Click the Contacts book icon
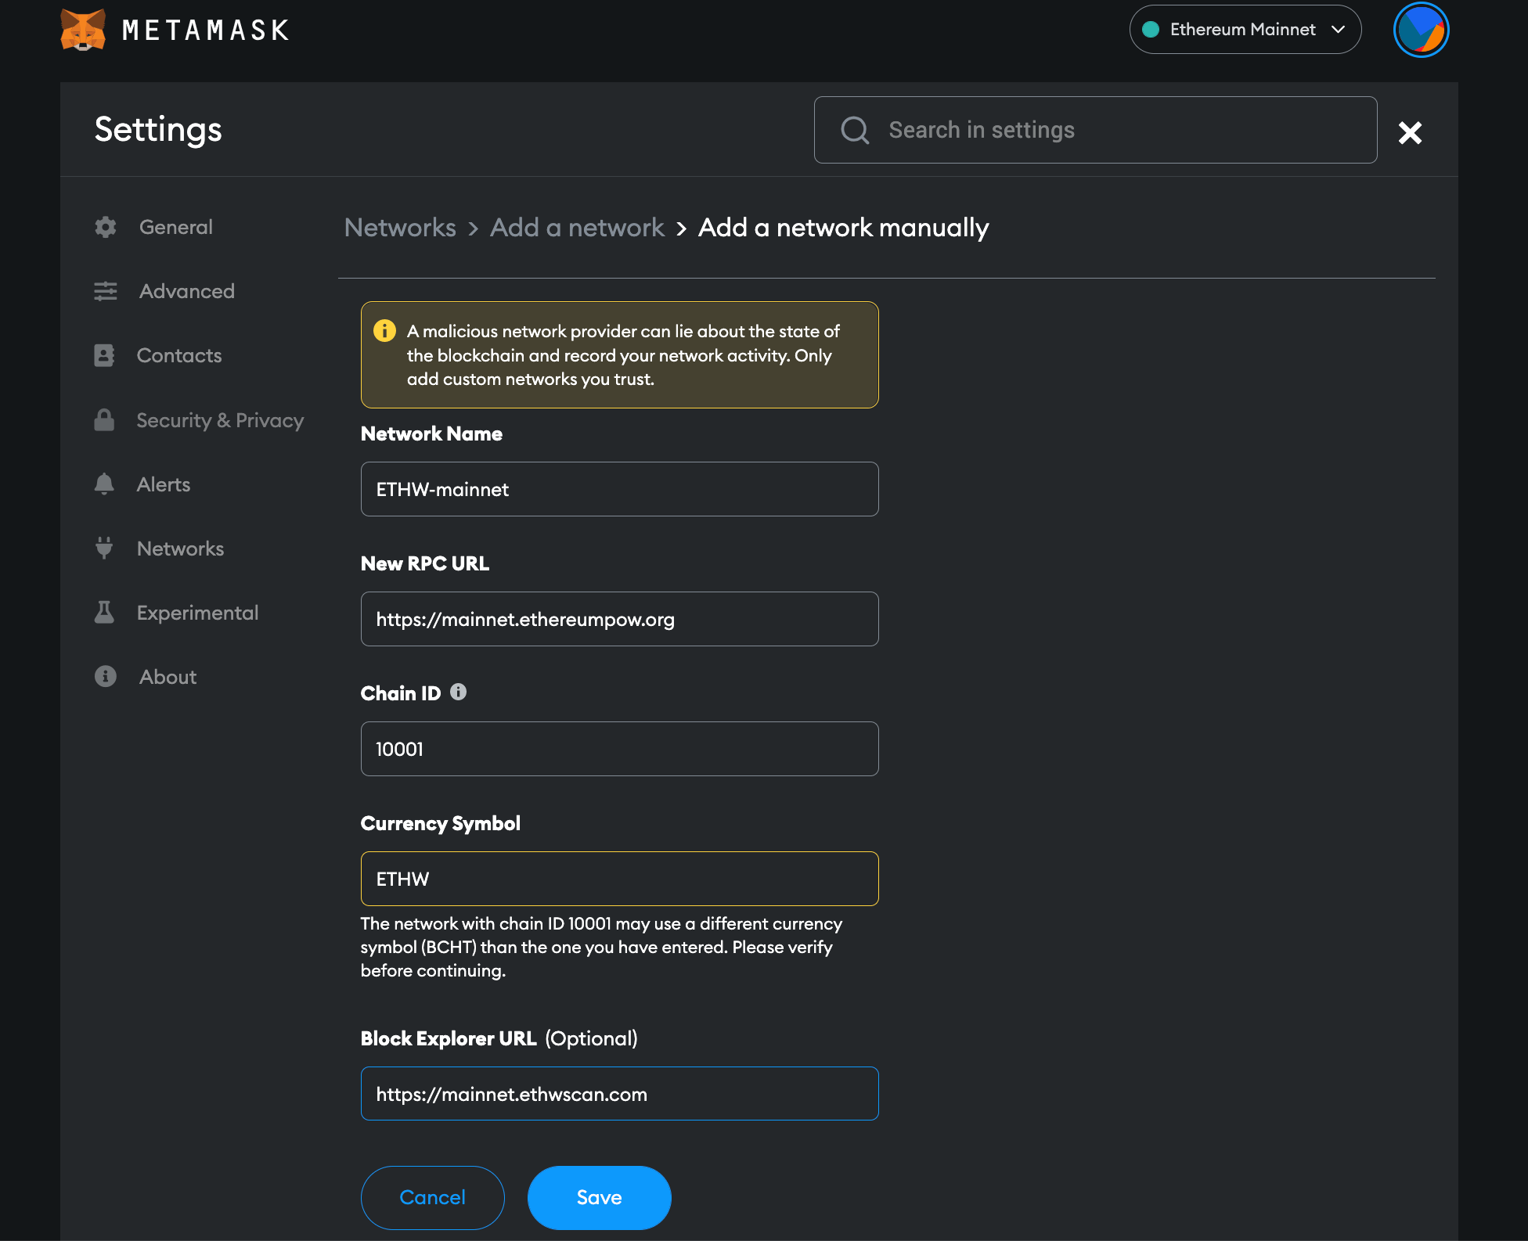The image size is (1528, 1241). tap(104, 355)
